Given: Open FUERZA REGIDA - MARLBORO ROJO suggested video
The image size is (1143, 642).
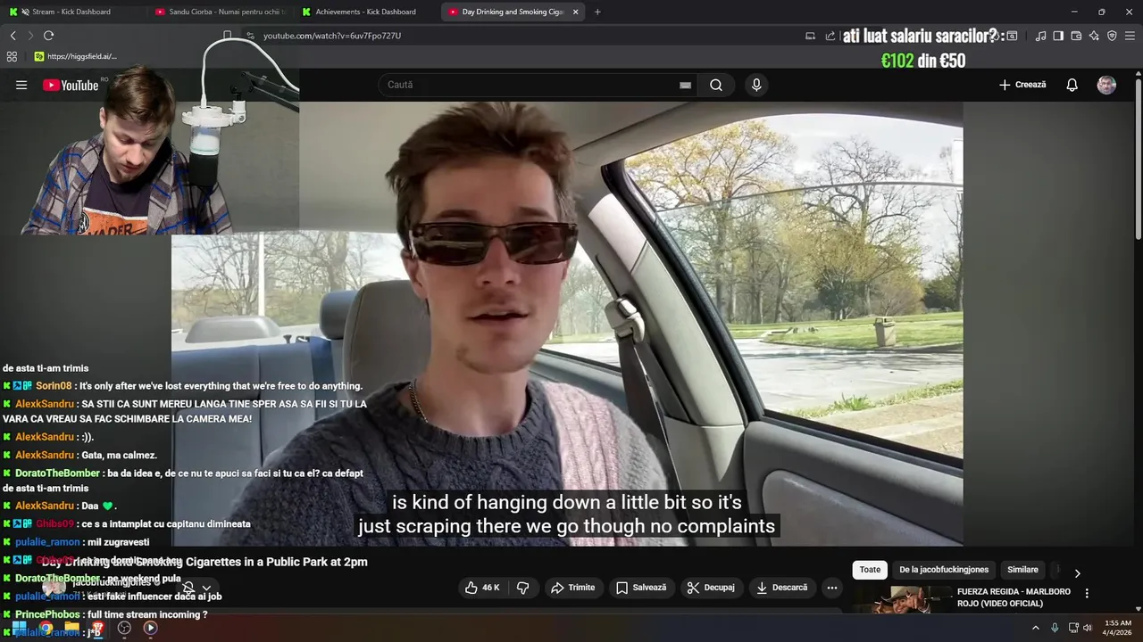Looking at the screenshot, I should 1014,597.
